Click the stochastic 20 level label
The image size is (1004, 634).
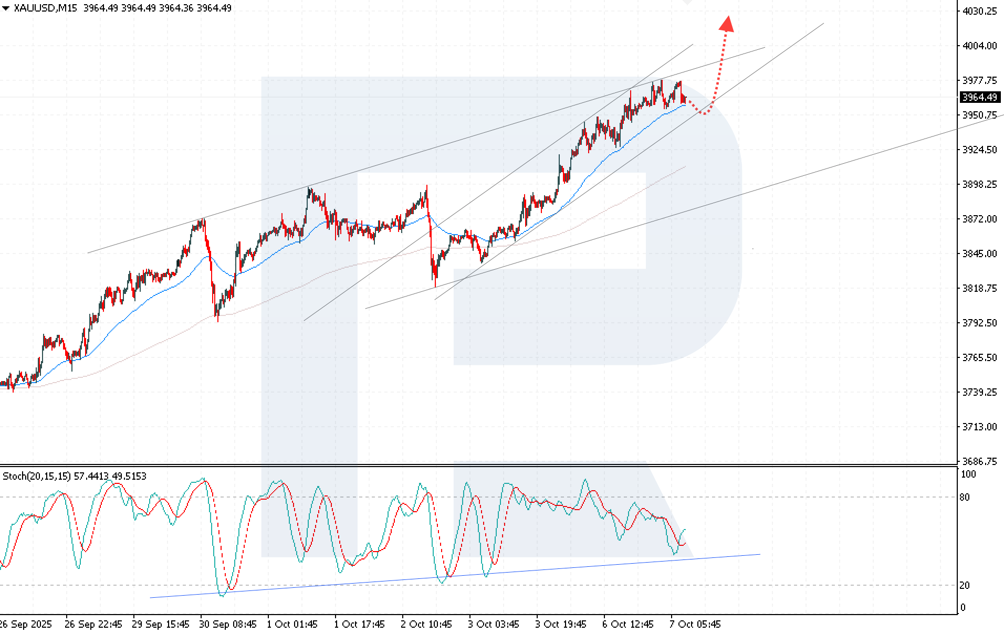click(x=965, y=585)
